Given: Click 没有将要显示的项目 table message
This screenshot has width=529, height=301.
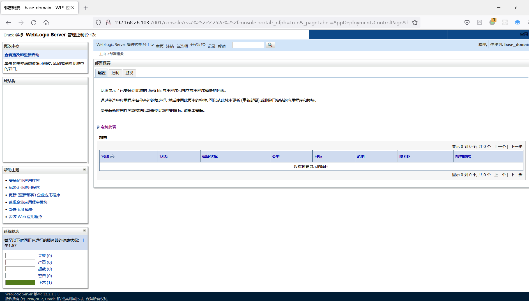Looking at the screenshot, I should click(x=311, y=167).
